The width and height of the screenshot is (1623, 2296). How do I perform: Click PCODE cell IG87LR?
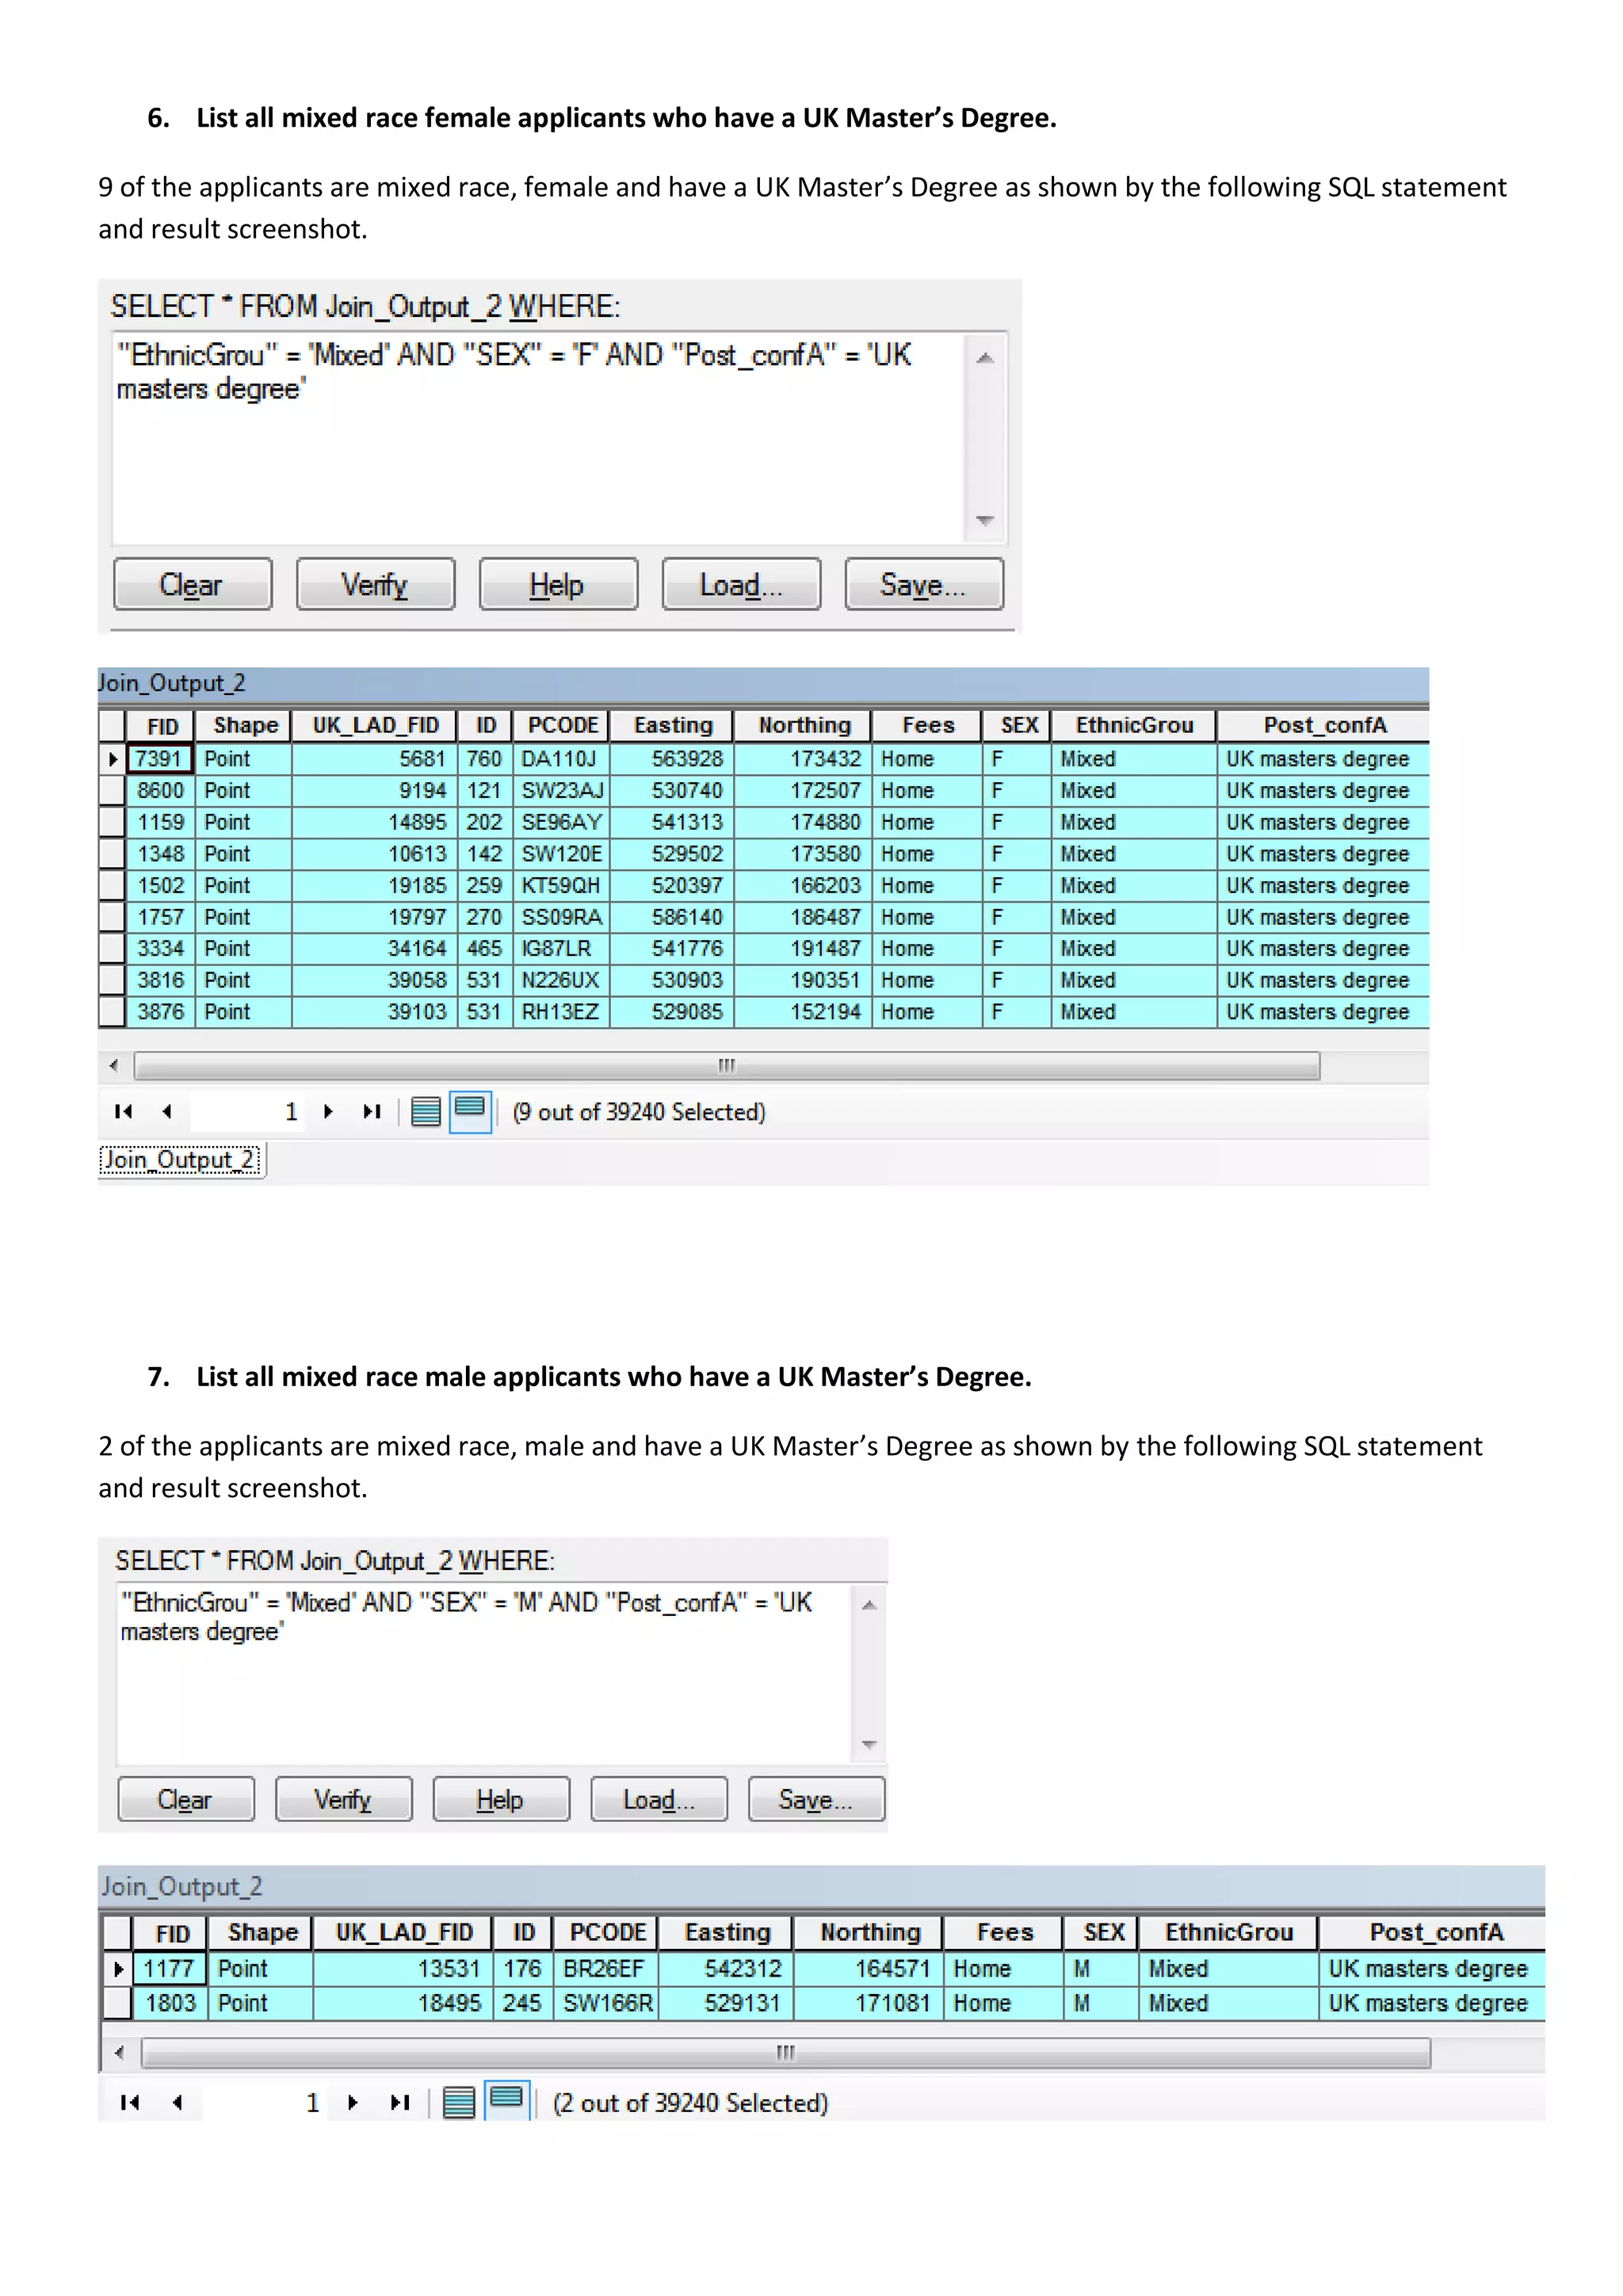pyautogui.click(x=562, y=949)
